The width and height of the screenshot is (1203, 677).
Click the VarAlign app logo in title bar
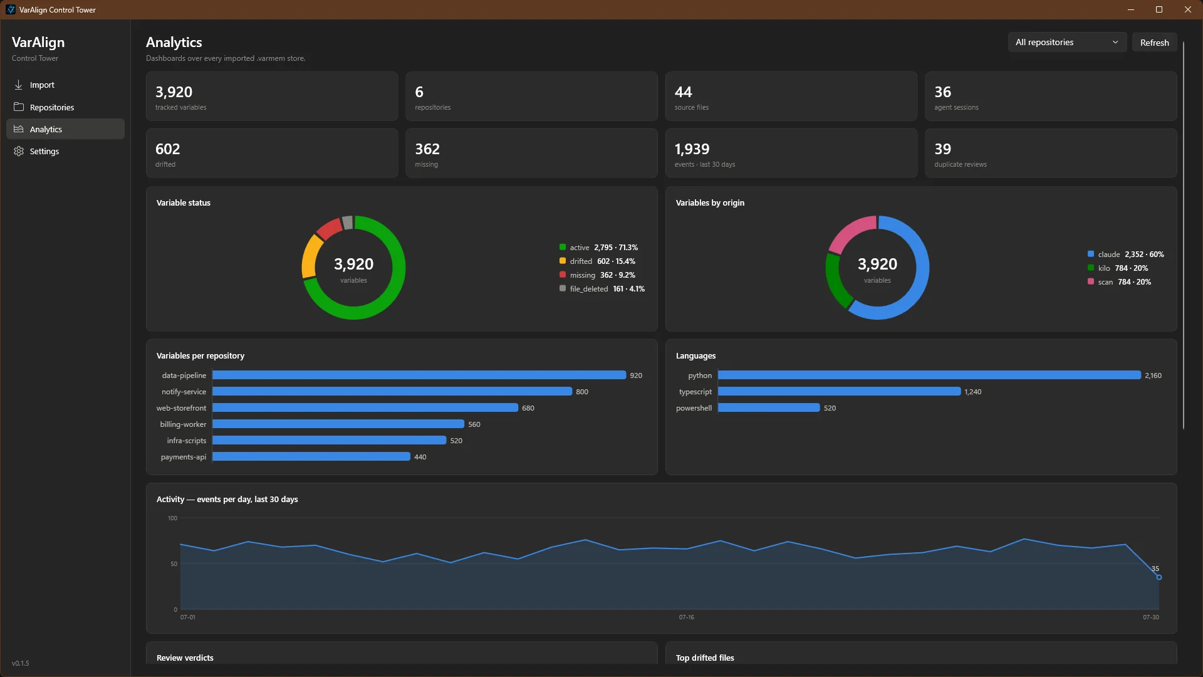10,9
